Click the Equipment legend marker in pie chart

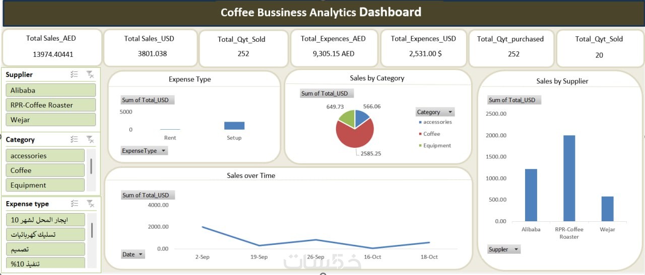point(420,146)
